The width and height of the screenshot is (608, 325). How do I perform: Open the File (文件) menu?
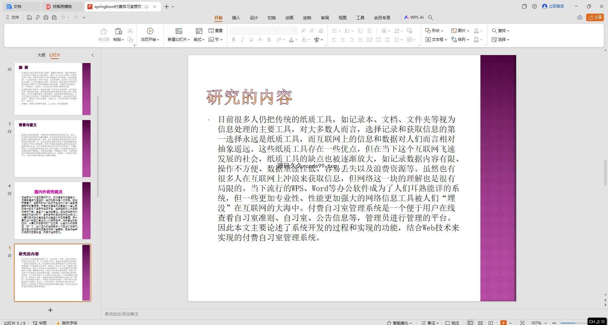tap(13, 17)
